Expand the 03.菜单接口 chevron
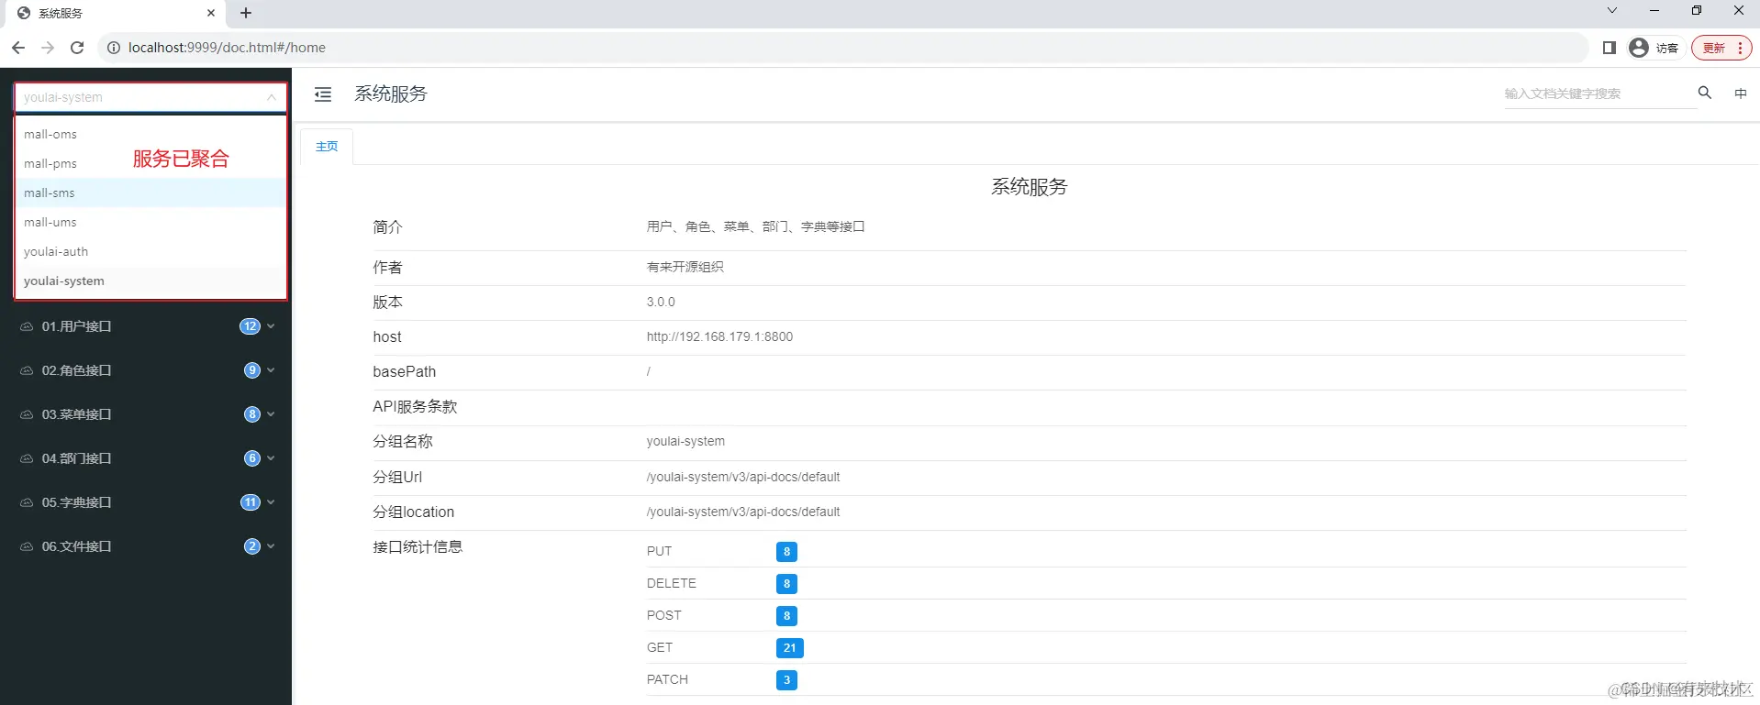The image size is (1760, 705). [272, 414]
